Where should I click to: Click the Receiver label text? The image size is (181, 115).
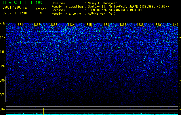coord(58,10)
